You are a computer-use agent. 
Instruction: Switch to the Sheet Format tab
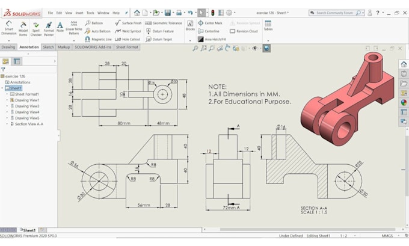tap(127, 47)
